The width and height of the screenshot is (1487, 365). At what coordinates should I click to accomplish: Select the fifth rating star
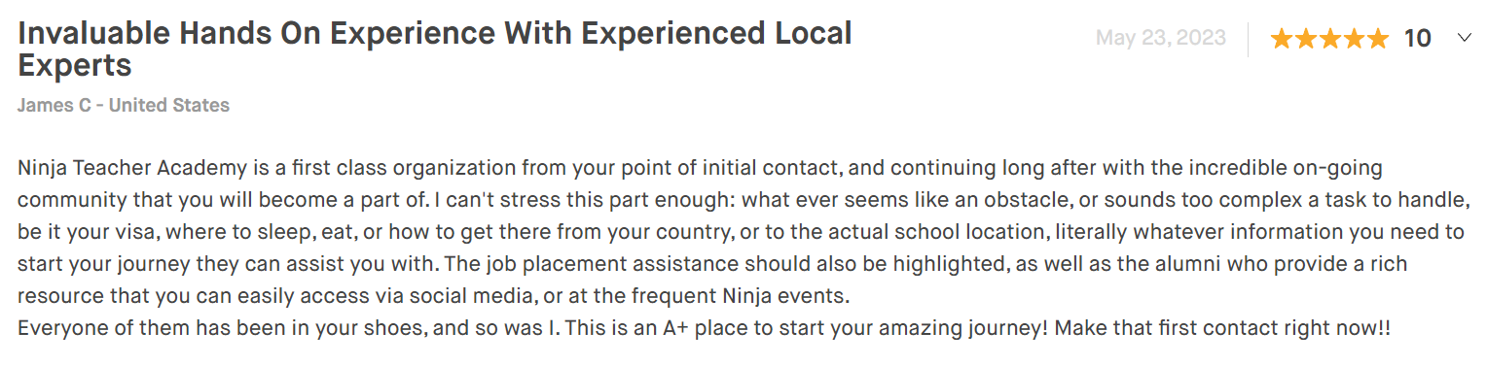pos(1378,39)
